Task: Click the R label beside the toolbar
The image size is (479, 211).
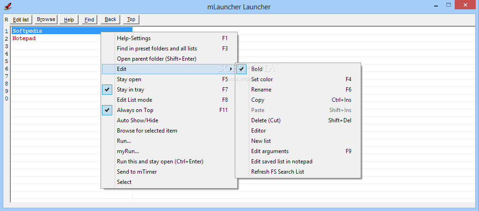Action: click(x=7, y=20)
